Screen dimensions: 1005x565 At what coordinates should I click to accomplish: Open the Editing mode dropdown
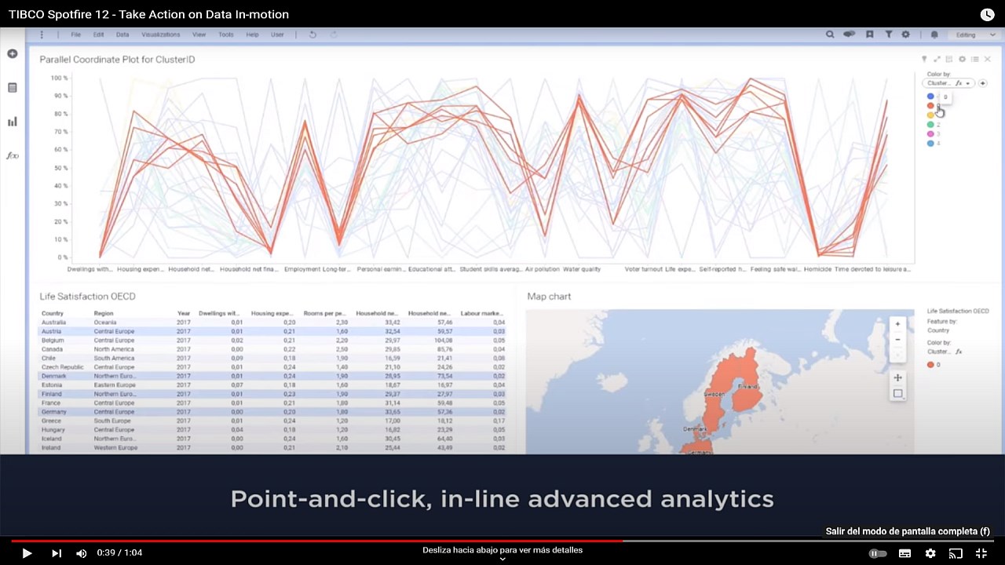(x=973, y=35)
